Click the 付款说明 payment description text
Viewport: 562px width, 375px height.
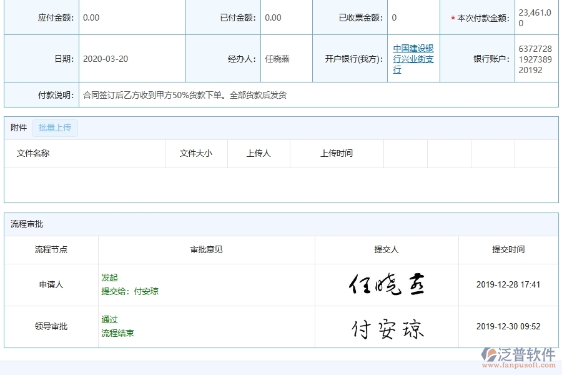point(187,94)
